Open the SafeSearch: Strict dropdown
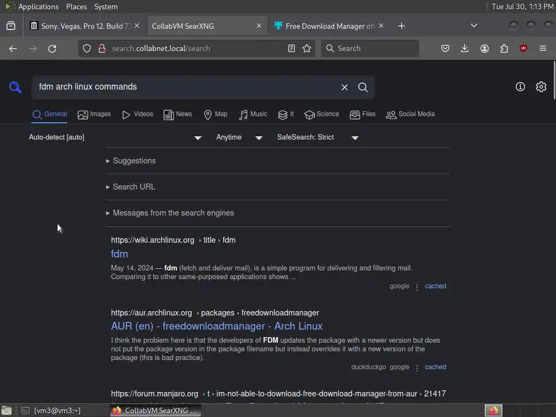 pos(318,137)
